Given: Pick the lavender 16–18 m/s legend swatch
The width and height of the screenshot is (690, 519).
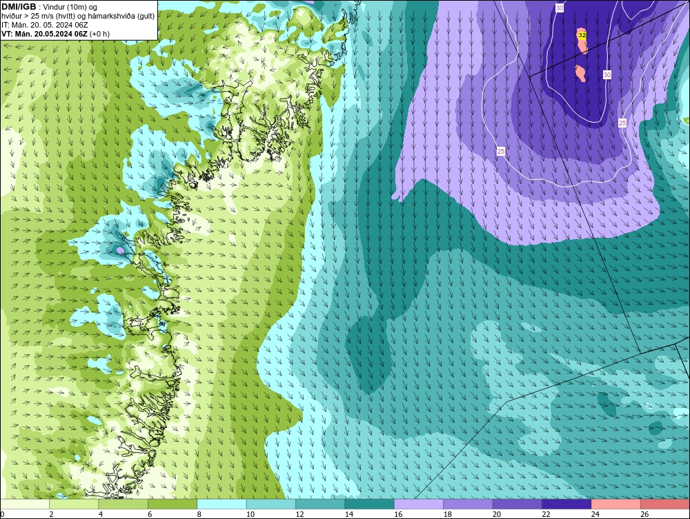Looking at the screenshot, I should [419, 504].
